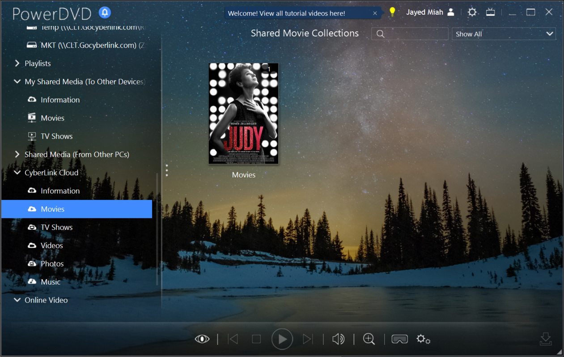Click the Jayed Miah account name
The width and height of the screenshot is (564, 357).
coord(424,12)
